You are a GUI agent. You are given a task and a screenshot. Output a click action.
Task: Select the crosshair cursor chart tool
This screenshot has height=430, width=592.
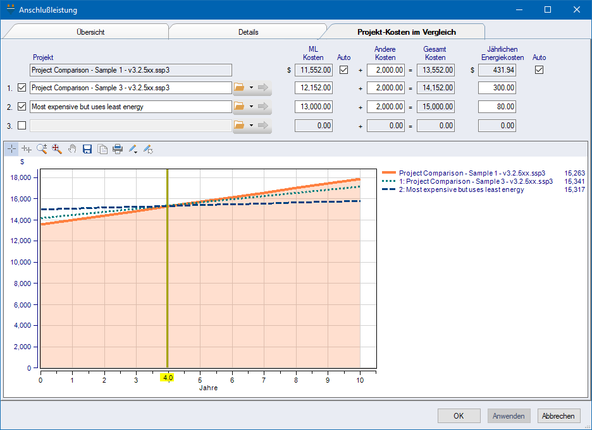[x=11, y=149]
